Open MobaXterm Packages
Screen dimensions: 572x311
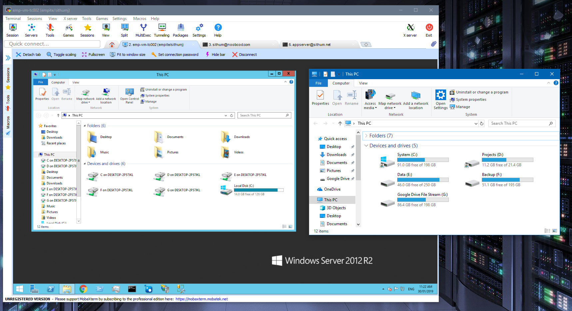[x=180, y=30]
